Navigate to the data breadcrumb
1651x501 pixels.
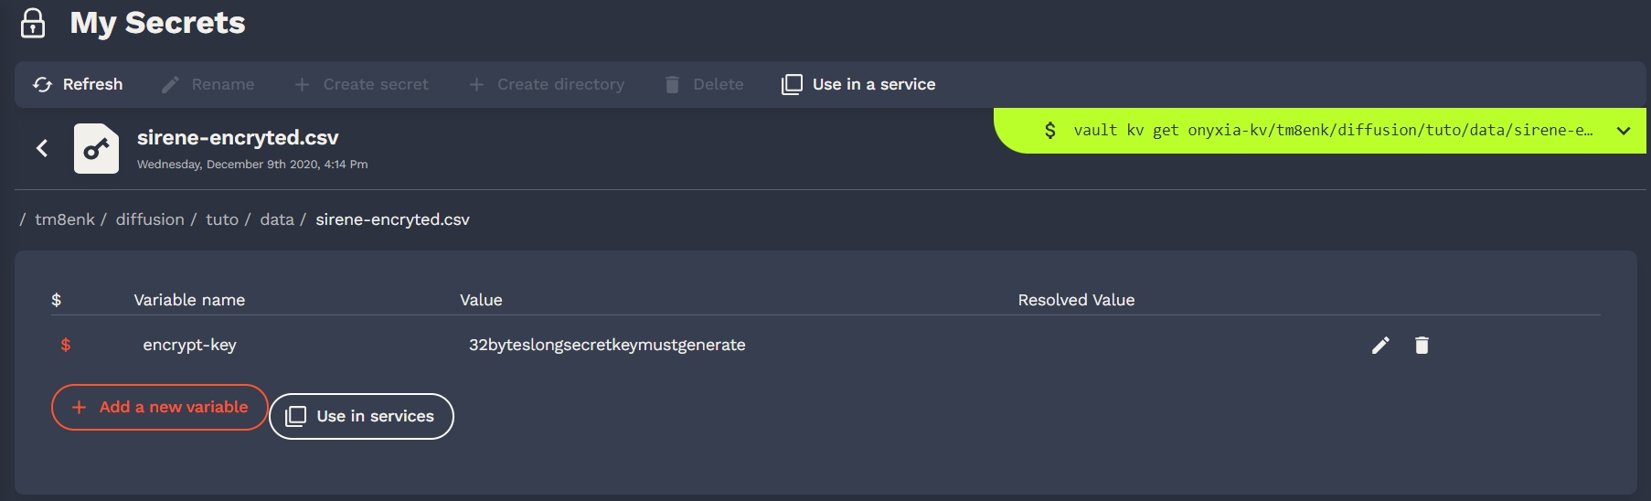click(x=277, y=219)
